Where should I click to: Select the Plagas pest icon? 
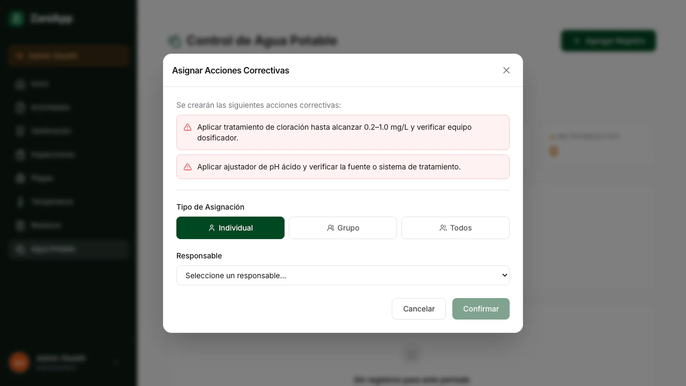19,179
